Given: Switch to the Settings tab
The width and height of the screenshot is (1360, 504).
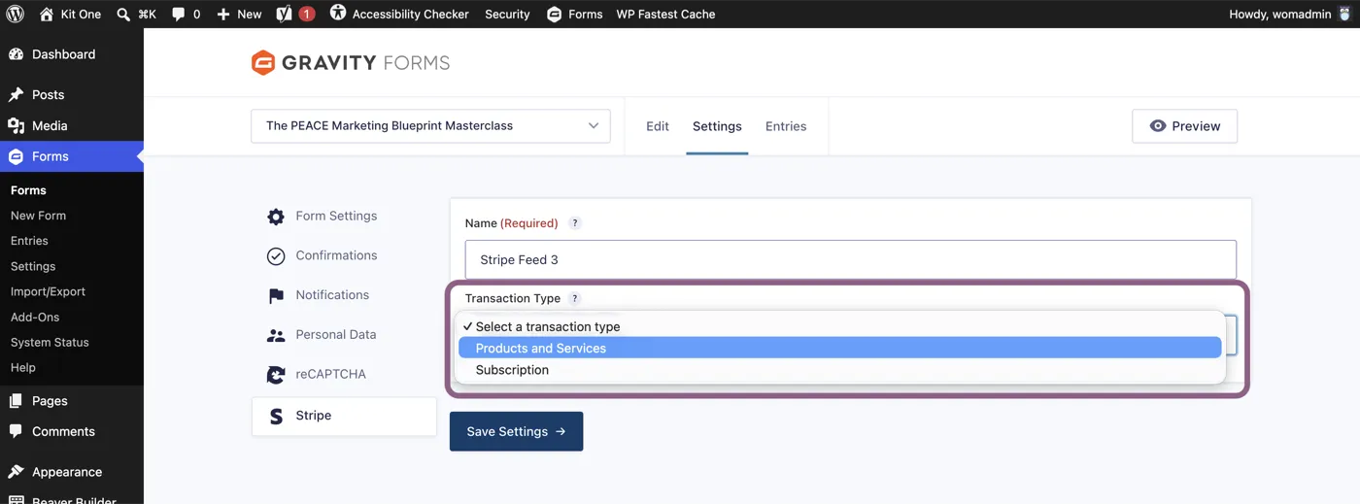Looking at the screenshot, I should pos(717,126).
